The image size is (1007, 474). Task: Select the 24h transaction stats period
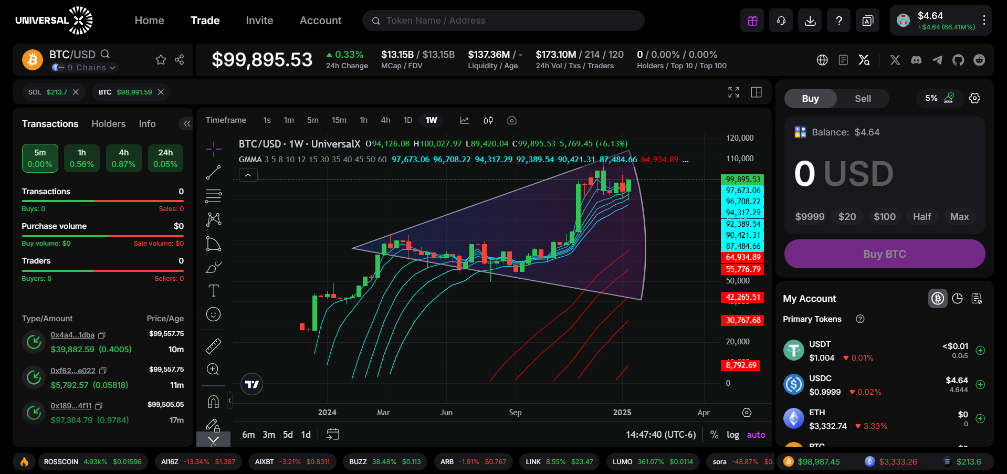click(x=165, y=159)
